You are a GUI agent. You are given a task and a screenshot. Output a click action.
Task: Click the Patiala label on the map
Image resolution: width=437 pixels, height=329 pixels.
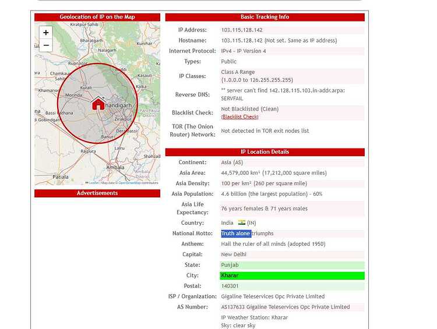[x=61, y=177]
